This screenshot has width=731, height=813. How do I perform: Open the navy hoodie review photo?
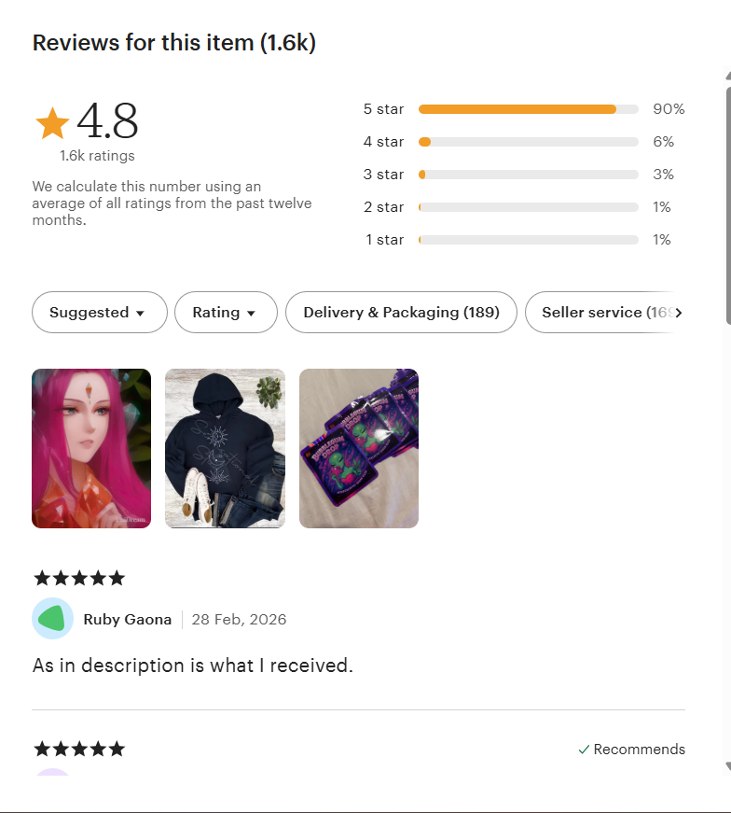pyautogui.click(x=225, y=448)
